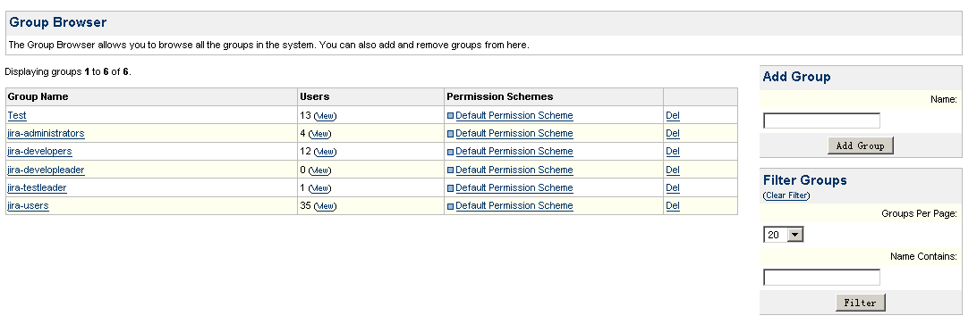Image resolution: width=977 pixels, height=324 pixels.
Task: Focus the new group Name field
Action: tap(821, 120)
